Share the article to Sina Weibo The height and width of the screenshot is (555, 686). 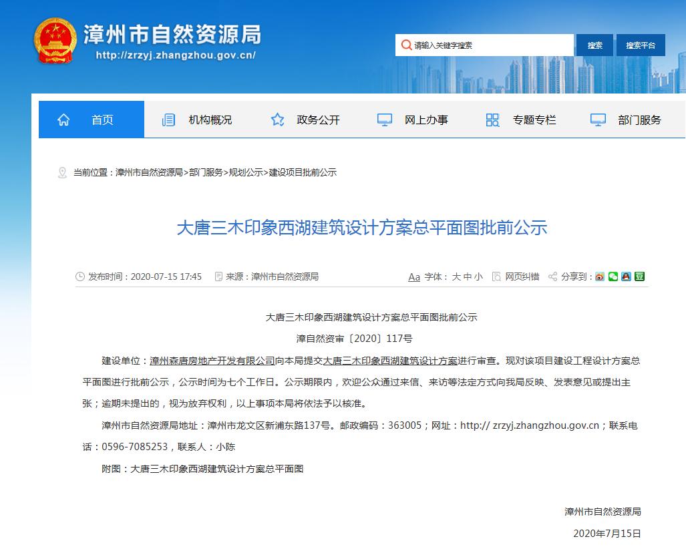(600, 276)
